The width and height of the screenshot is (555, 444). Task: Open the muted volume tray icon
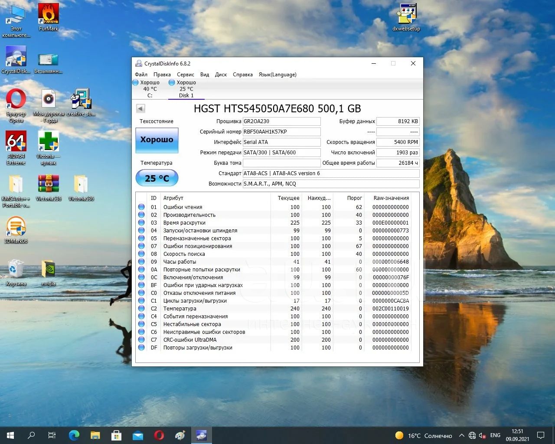(x=483, y=435)
